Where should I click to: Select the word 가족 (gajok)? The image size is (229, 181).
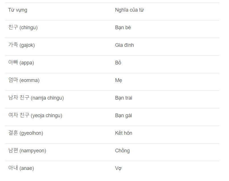pos(22,45)
